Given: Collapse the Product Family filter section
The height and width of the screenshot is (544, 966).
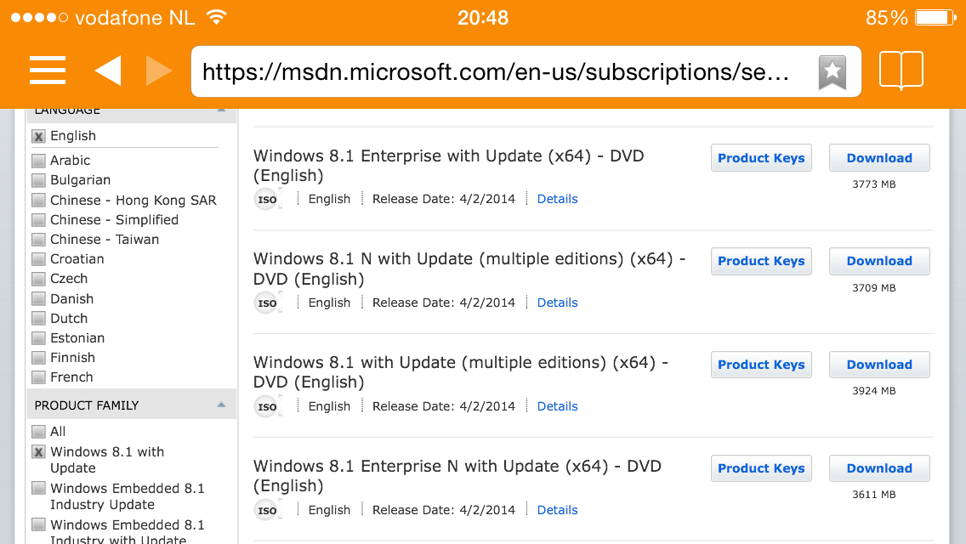Looking at the screenshot, I should click(x=221, y=405).
